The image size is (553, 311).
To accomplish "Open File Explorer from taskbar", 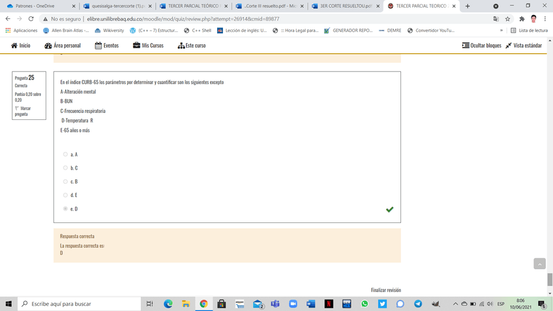I will [x=186, y=304].
